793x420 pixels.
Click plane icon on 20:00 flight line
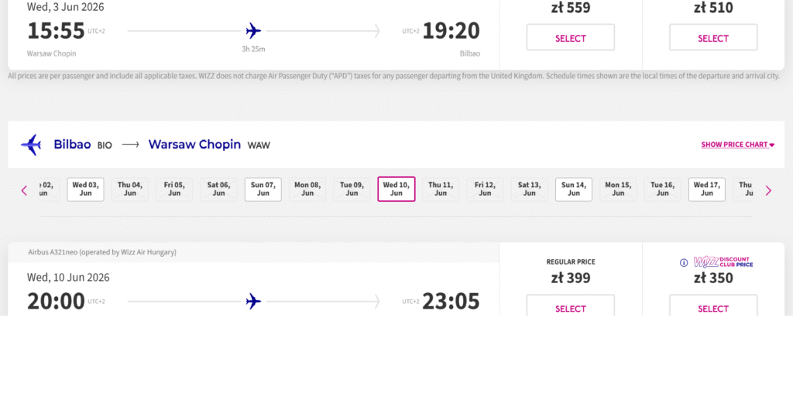click(253, 302)
